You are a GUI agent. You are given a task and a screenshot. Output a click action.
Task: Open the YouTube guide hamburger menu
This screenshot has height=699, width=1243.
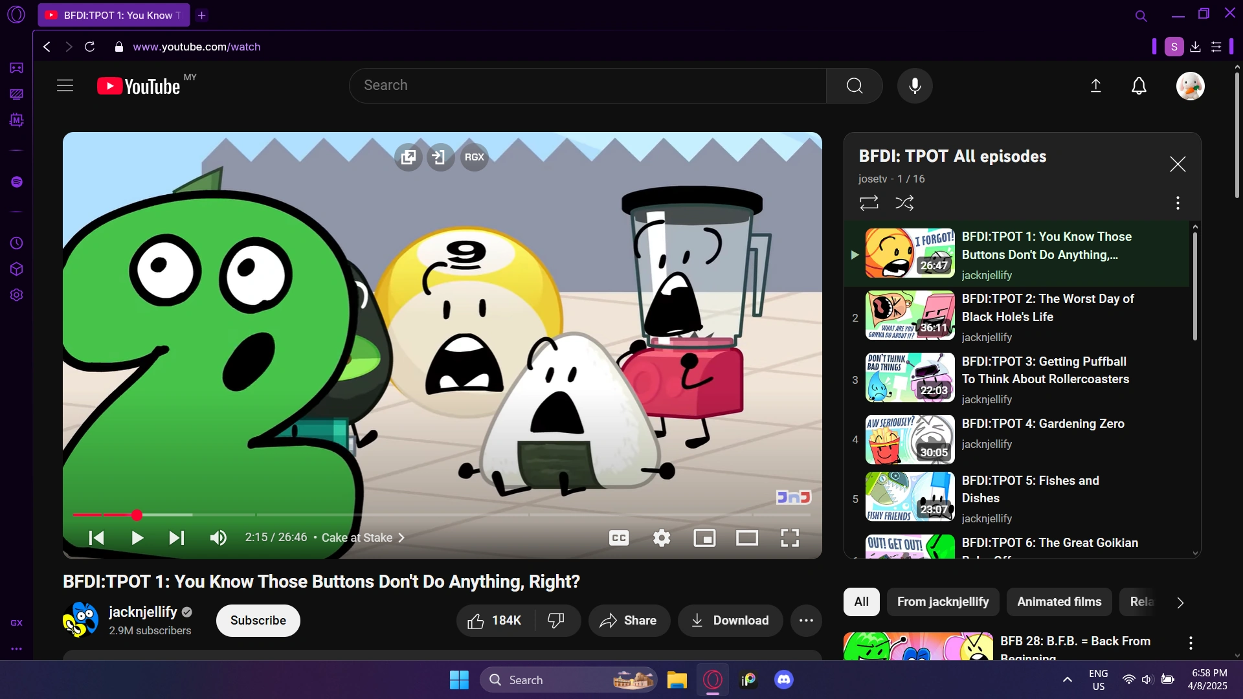[64, 85]
